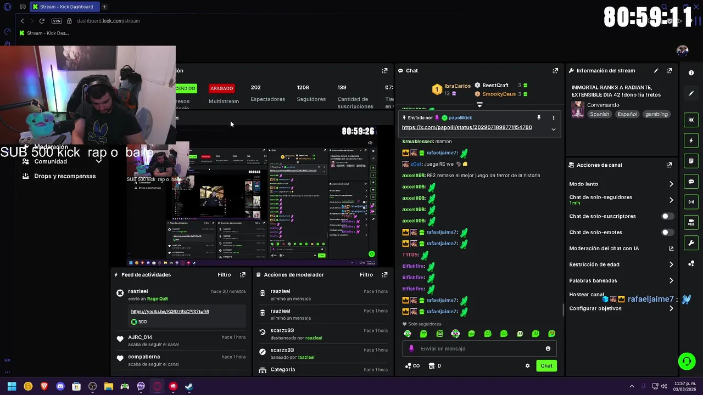
Task: Toggle the lightning bolt sidebar icon
Action: [x=691, y=140]
